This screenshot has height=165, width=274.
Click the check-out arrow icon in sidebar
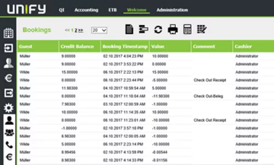8,93
